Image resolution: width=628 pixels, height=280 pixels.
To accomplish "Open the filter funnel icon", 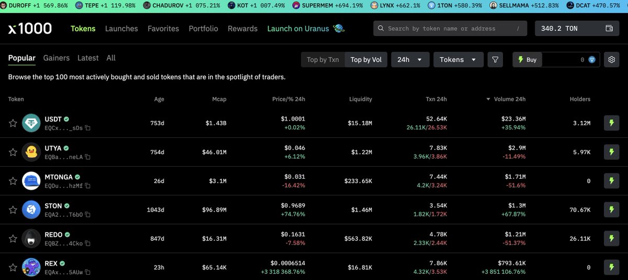I will coord(495,60).
